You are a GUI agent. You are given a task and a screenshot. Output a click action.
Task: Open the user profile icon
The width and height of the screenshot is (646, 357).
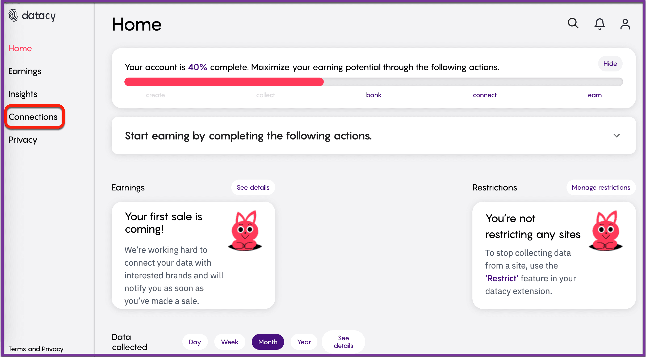(625, 24)
